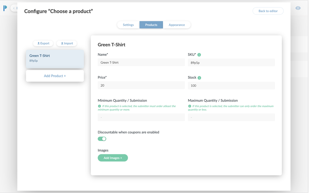Open the preview eye icon top right
The height and width of the screenshot is (193, 309).
click(x=298, y=8)
